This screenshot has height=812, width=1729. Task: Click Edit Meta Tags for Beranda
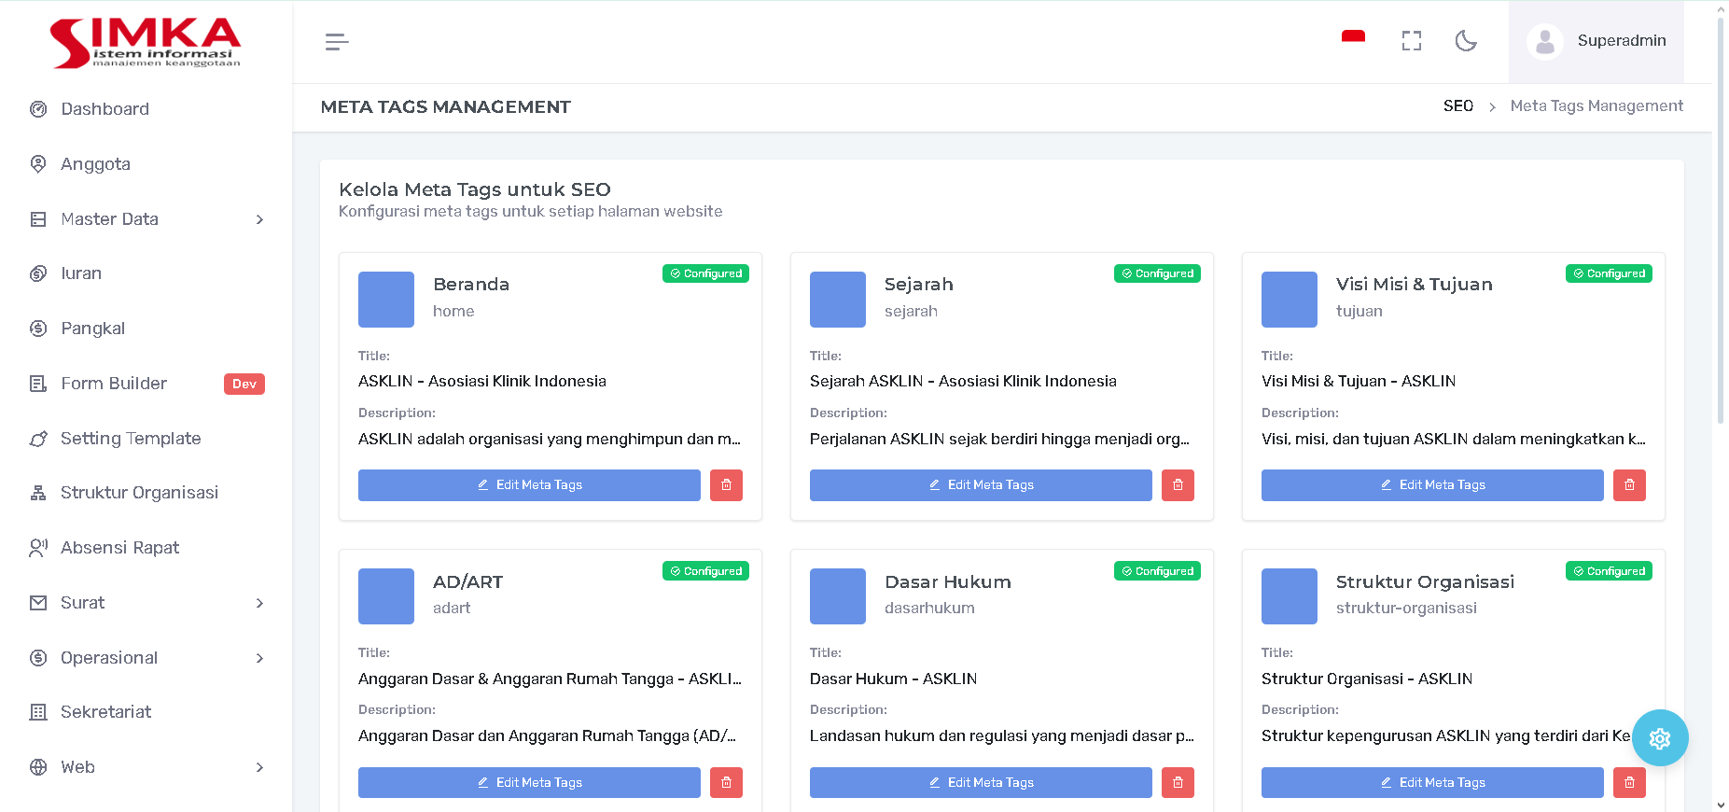(x=529, y=485)
